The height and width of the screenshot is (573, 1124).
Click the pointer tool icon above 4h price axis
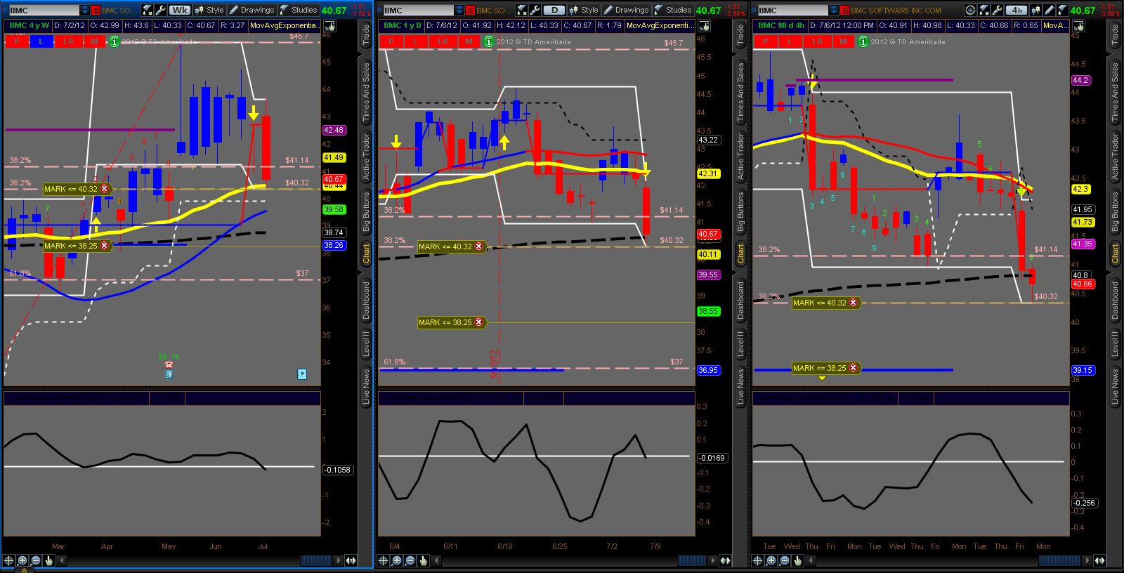click(1078, 25)
